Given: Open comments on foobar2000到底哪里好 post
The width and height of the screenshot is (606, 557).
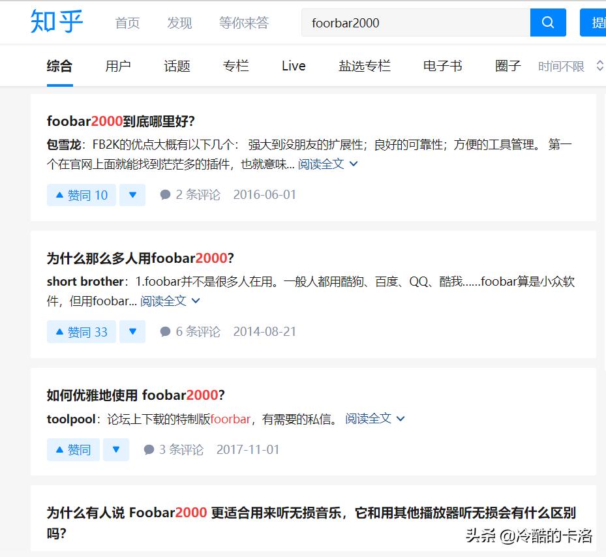Looking at the screenshot, I should click(190, 194).
